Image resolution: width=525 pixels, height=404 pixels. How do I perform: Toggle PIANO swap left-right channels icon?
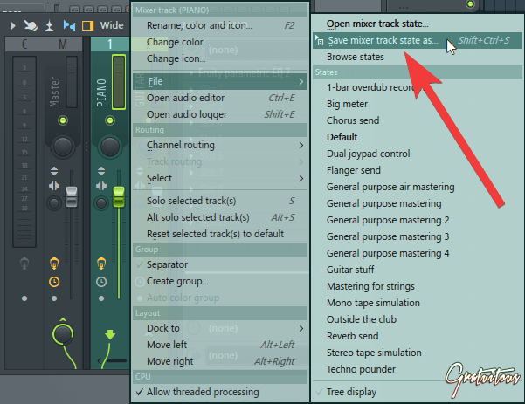[x=101, y=186]
